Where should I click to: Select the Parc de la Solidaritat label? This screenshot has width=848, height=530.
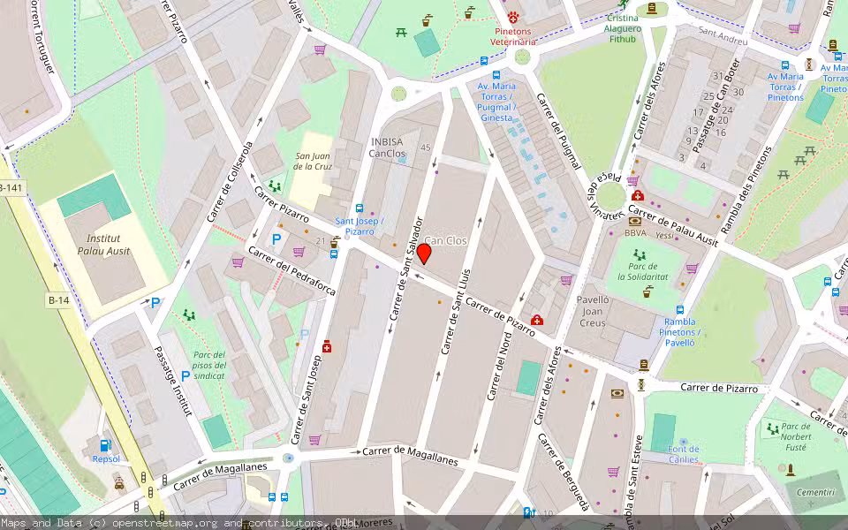(643, 271)
